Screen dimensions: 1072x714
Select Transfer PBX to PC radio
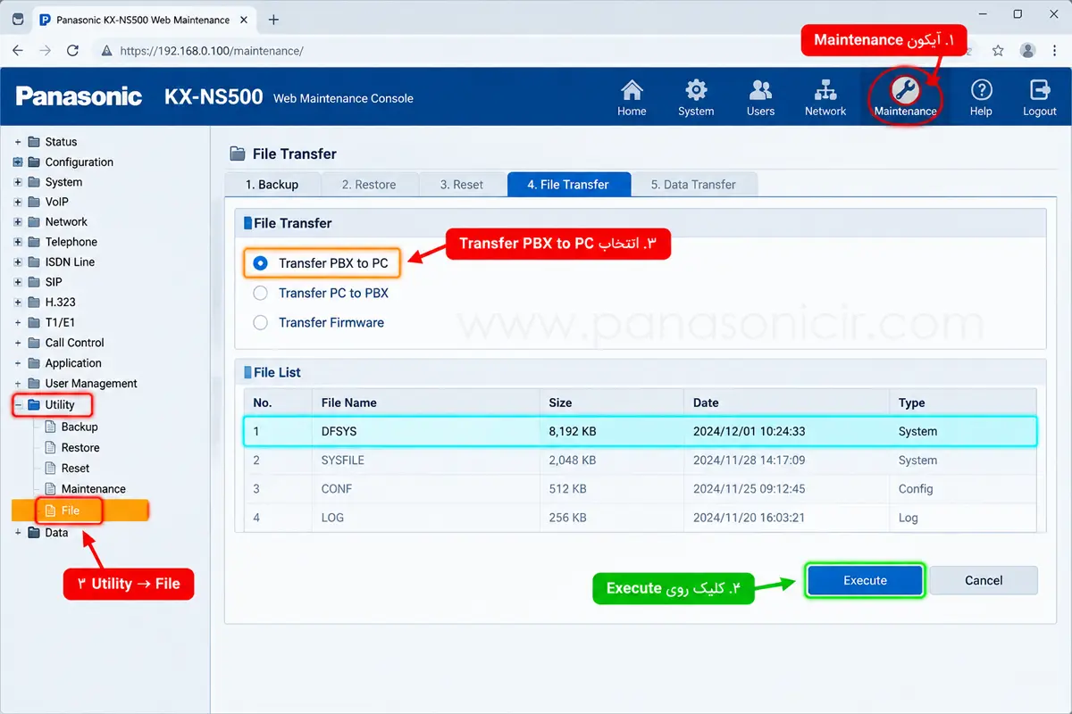coord(260,263)
